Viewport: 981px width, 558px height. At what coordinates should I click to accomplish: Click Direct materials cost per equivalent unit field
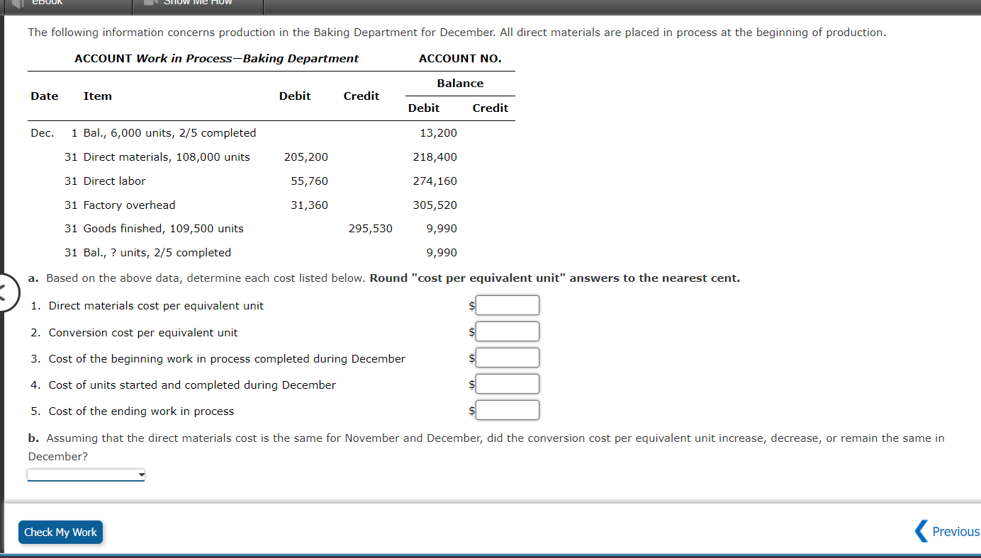click(x=508, y=305)
